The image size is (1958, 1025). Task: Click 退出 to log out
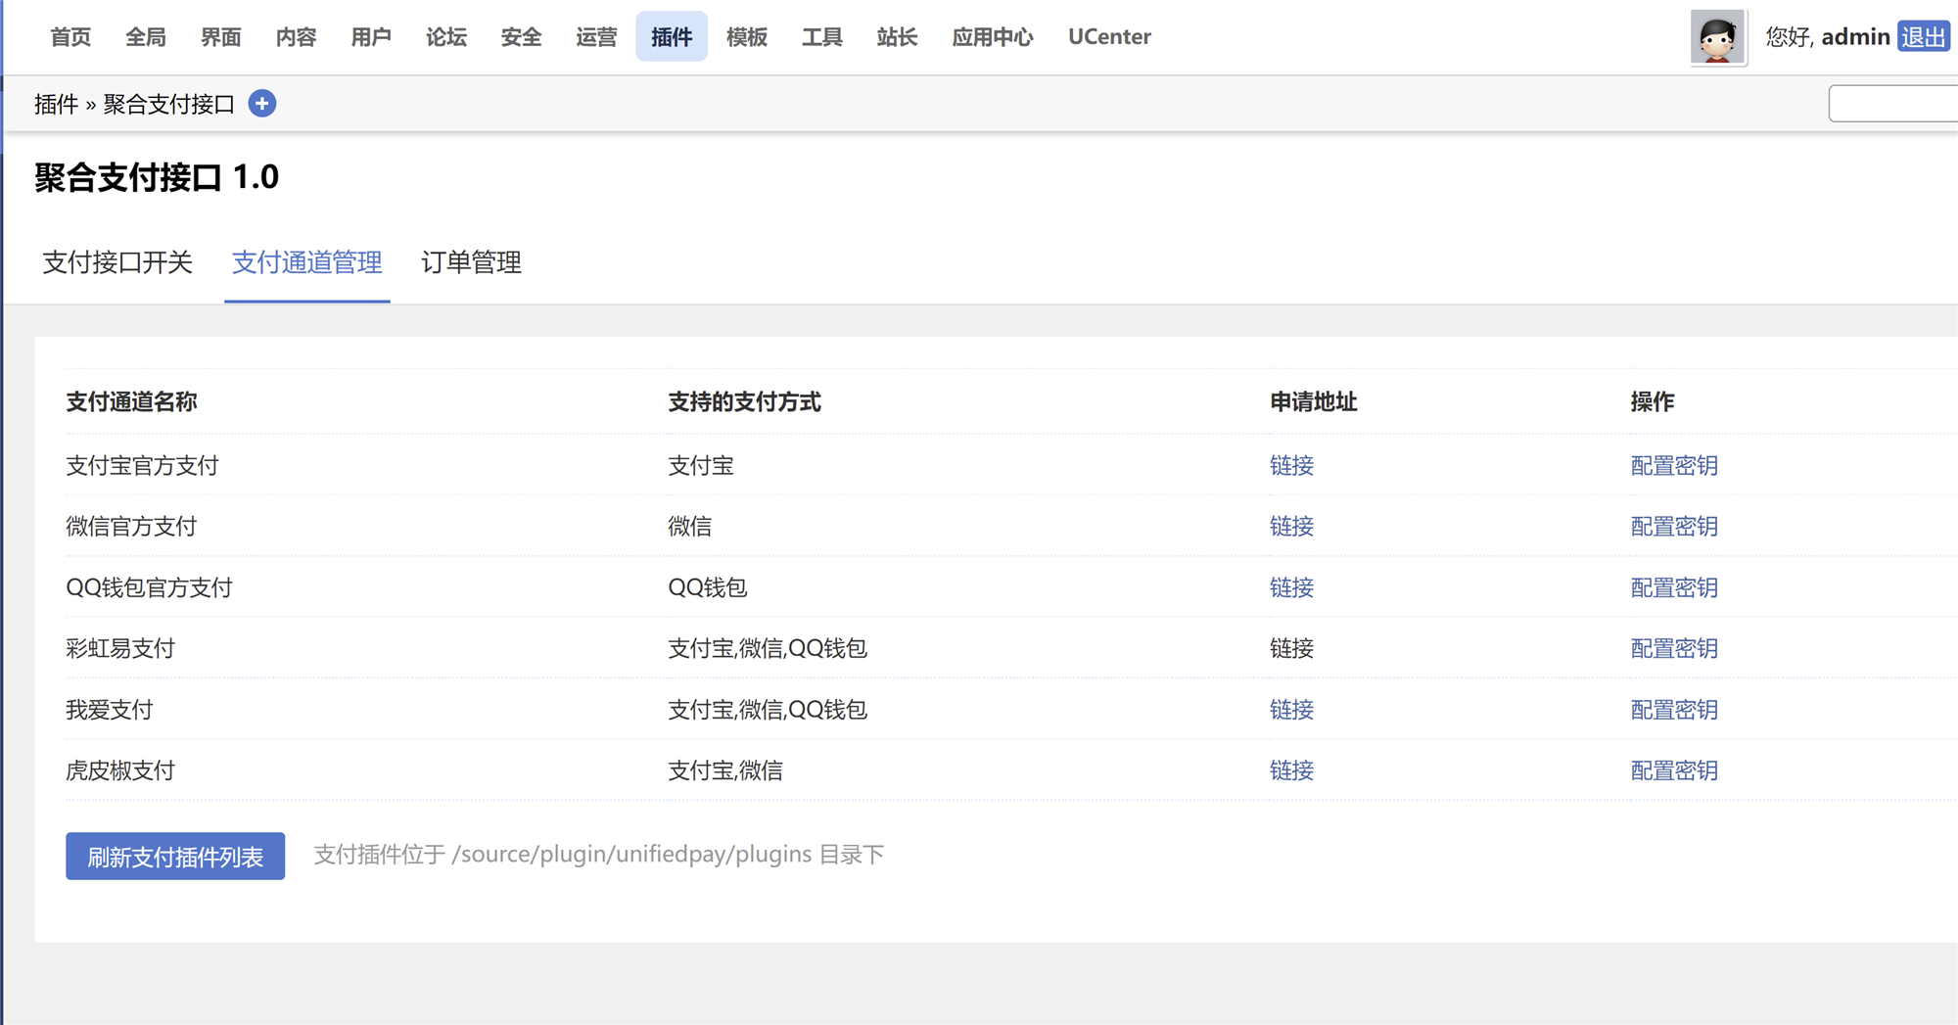pos(1924,36)
